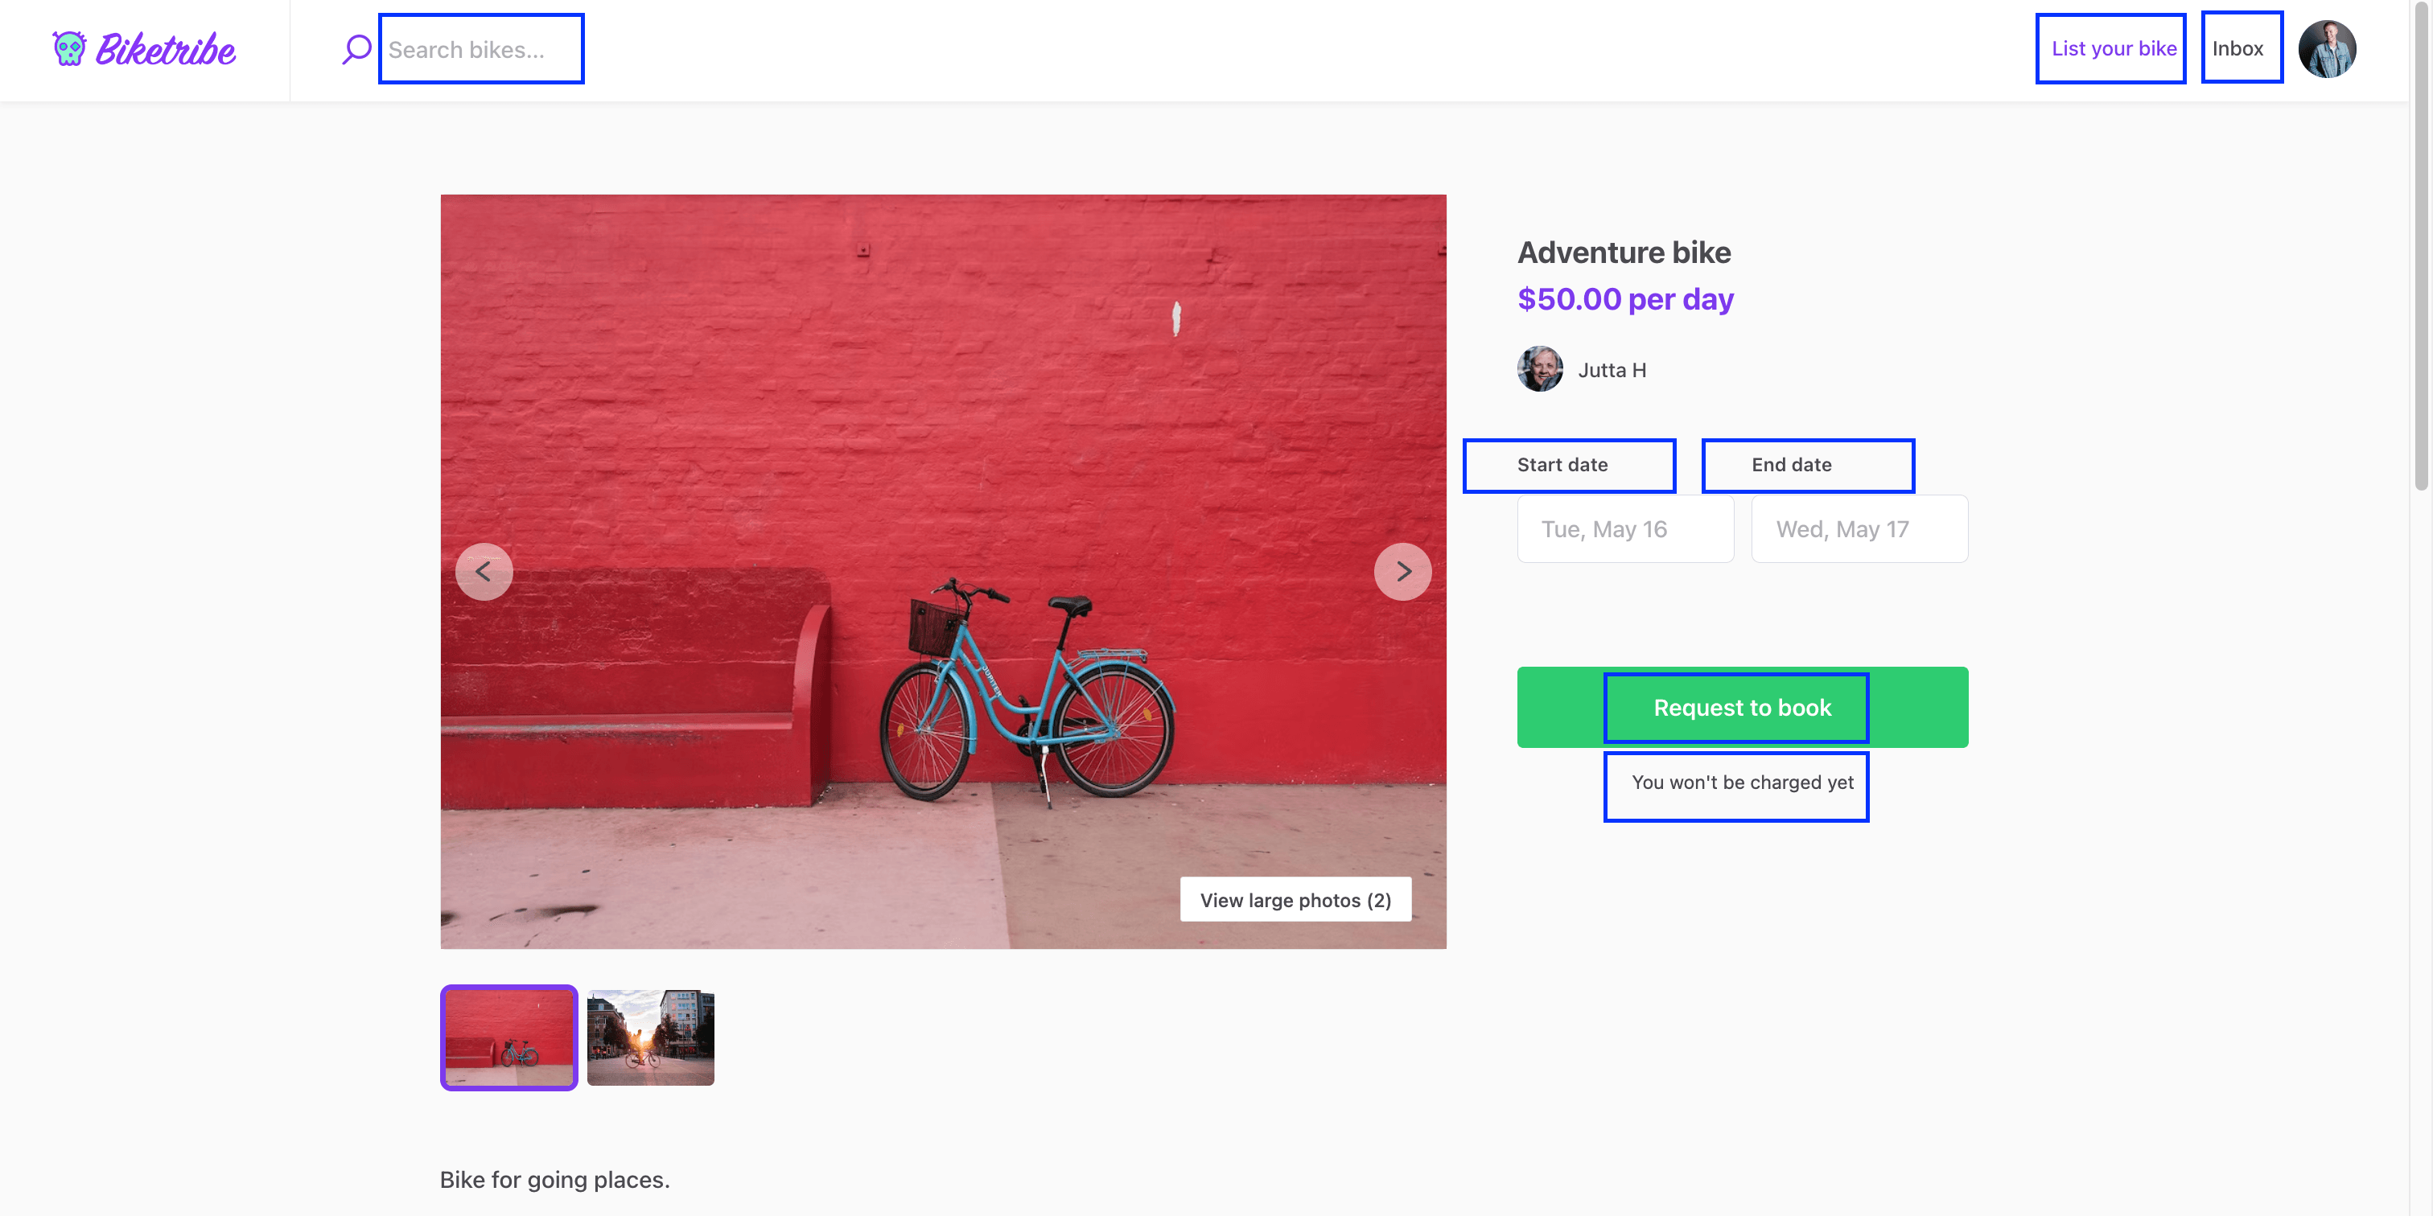
Task: Show the next photo with right arrow
Action: pos(1402,571)
